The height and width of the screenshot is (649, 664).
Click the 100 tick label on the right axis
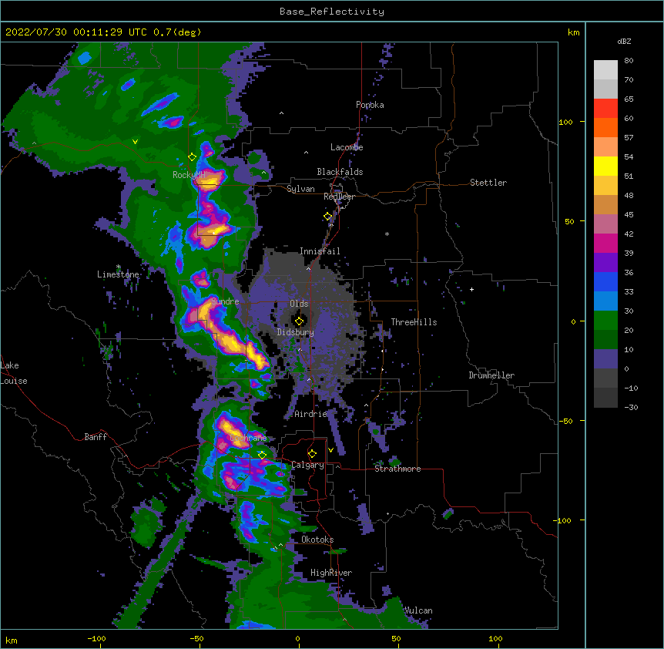565,122
